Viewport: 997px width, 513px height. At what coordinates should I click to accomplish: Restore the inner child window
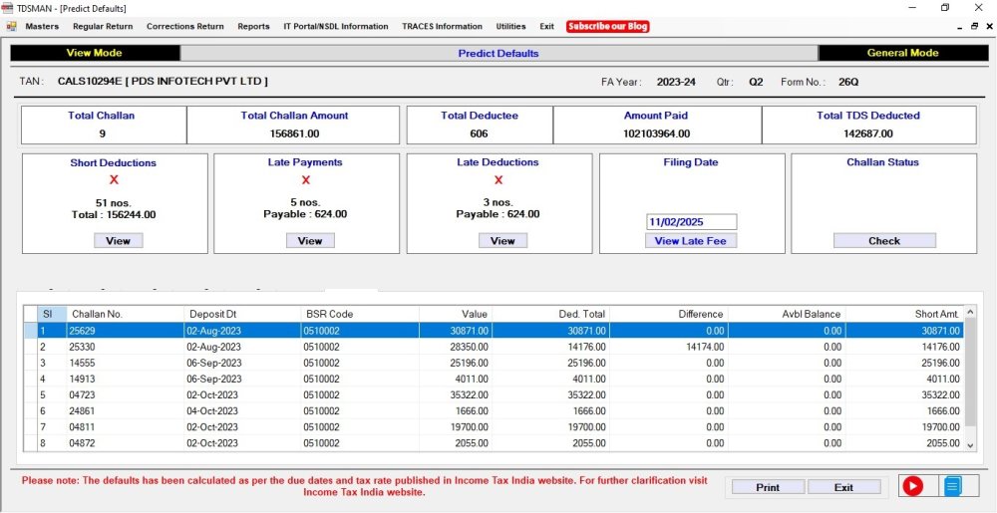[974, 27]
